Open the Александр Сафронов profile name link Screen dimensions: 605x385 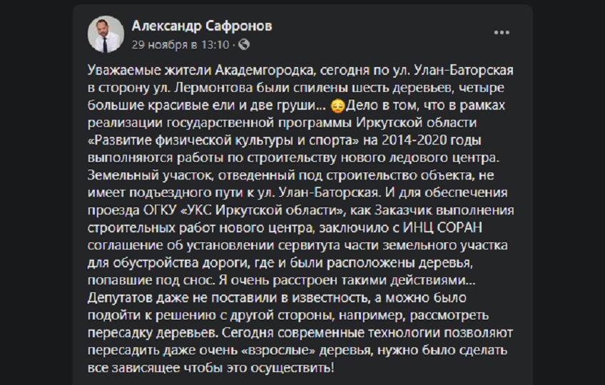[202, 26]
